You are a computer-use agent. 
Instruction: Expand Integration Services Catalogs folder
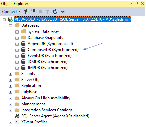coord(10,111)
